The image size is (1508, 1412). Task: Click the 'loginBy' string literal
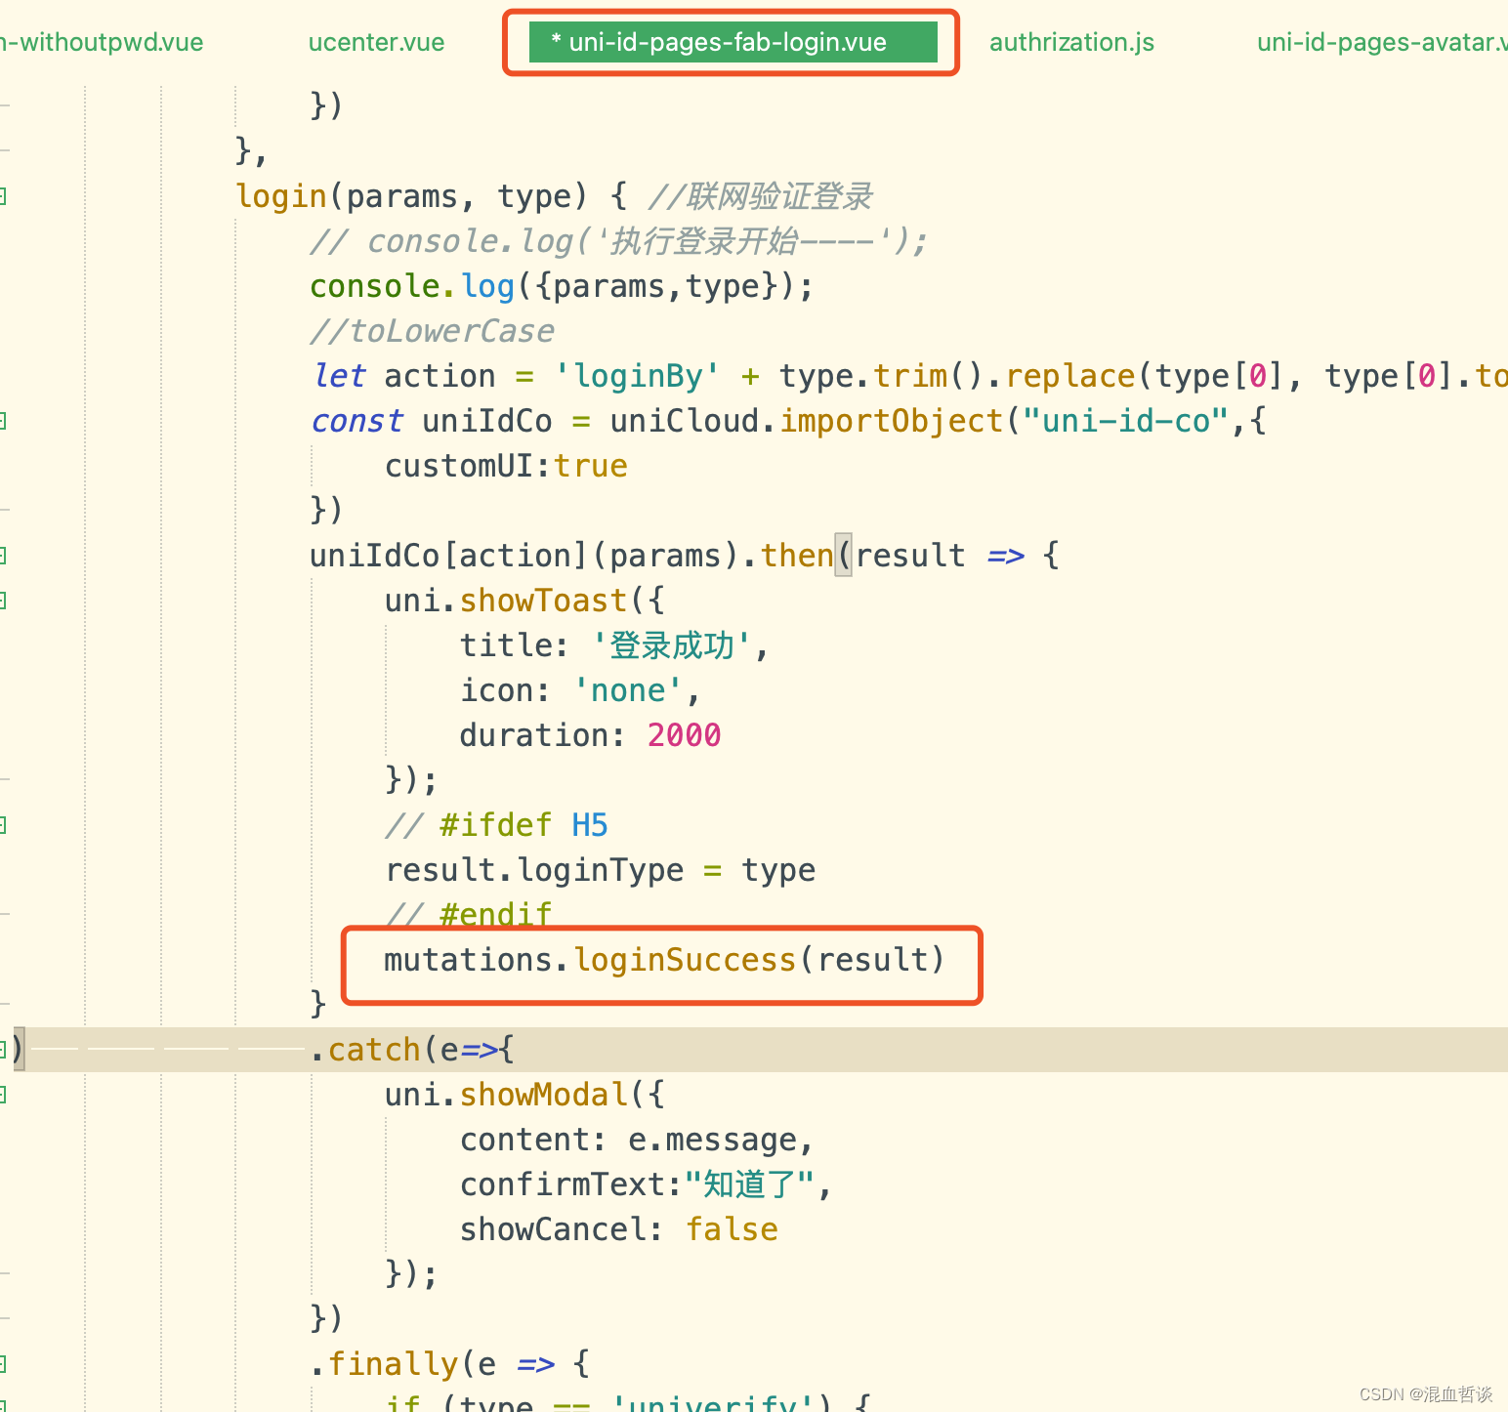click(637, 376)
